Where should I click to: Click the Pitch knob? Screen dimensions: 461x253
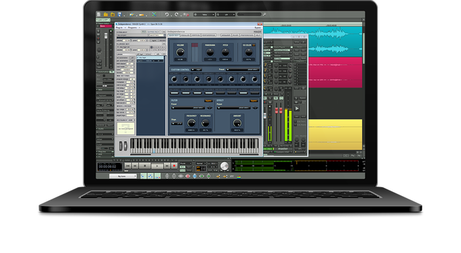tap(225, 52)
